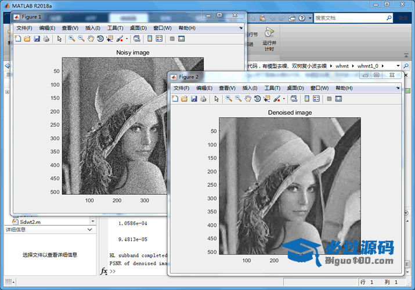Open the address path dropdown arrow
This screenshot has height=290, width=415.
pyautogui.click(x=398, y=66)
